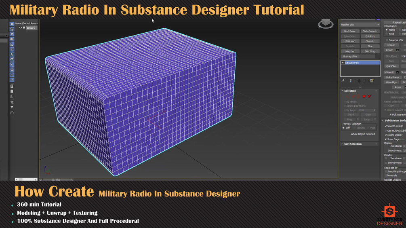406x228 pixels.
Task: Click the Display Geometry filter icon in Scene Explorer
Action: click(x=12, y=24)
